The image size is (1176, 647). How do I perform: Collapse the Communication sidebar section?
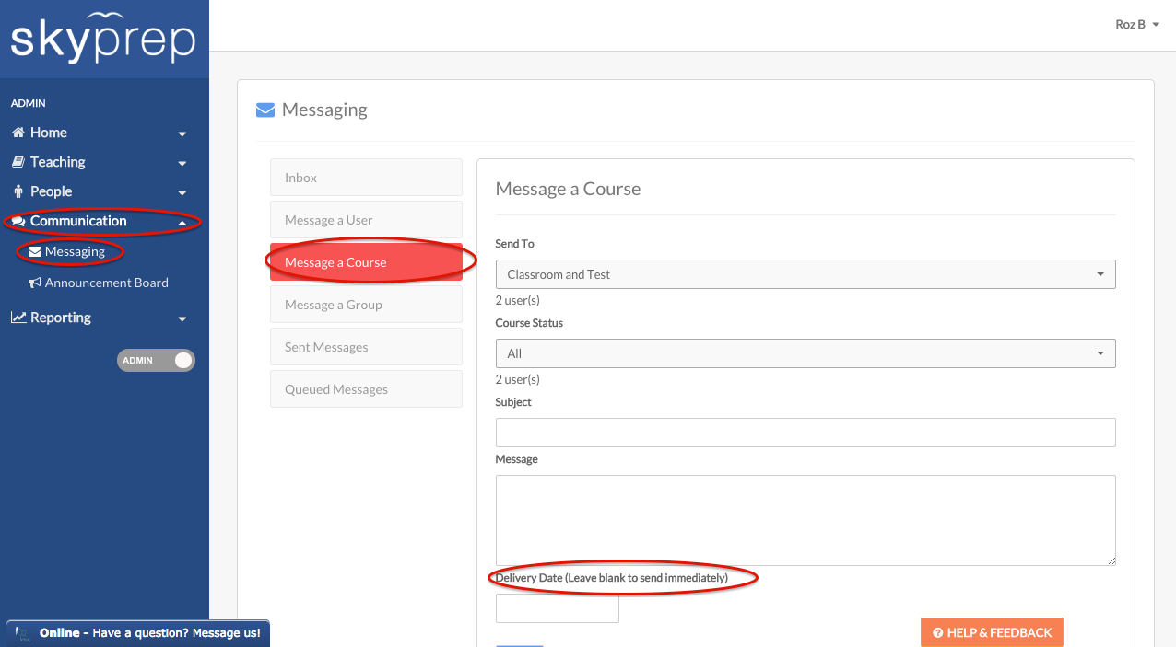pos(182,222)
